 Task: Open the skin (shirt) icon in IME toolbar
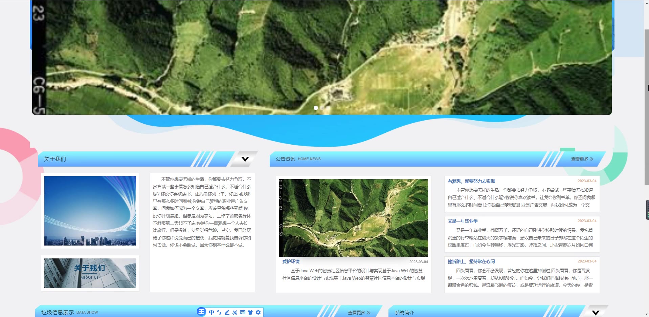point(250,312)
